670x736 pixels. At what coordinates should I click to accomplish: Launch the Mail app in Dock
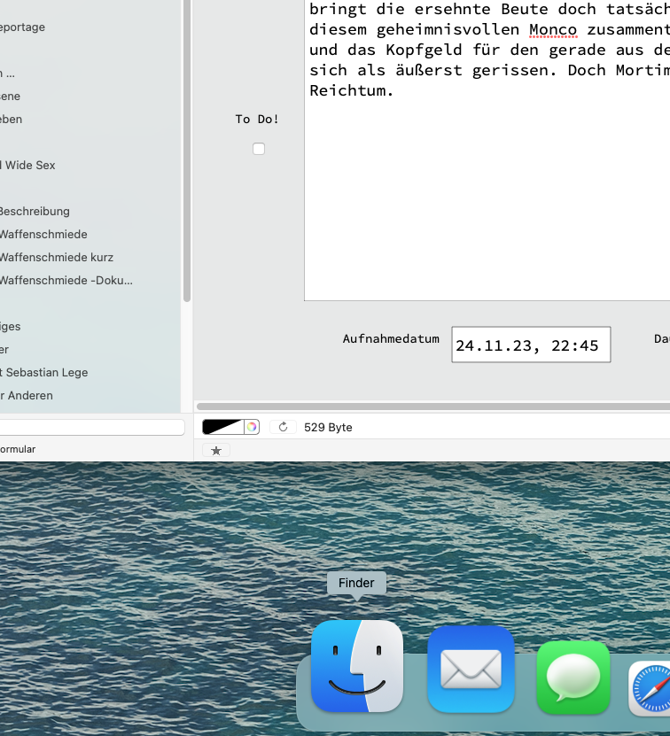[x=471, y=669]
